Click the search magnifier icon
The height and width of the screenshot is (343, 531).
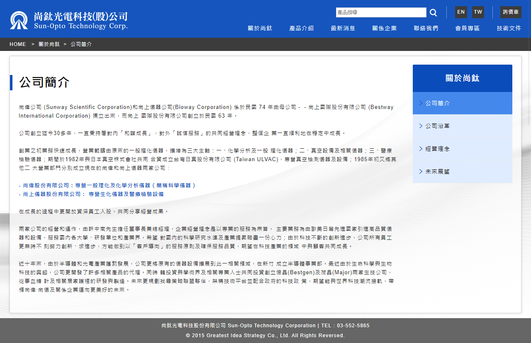coord(433,12)
